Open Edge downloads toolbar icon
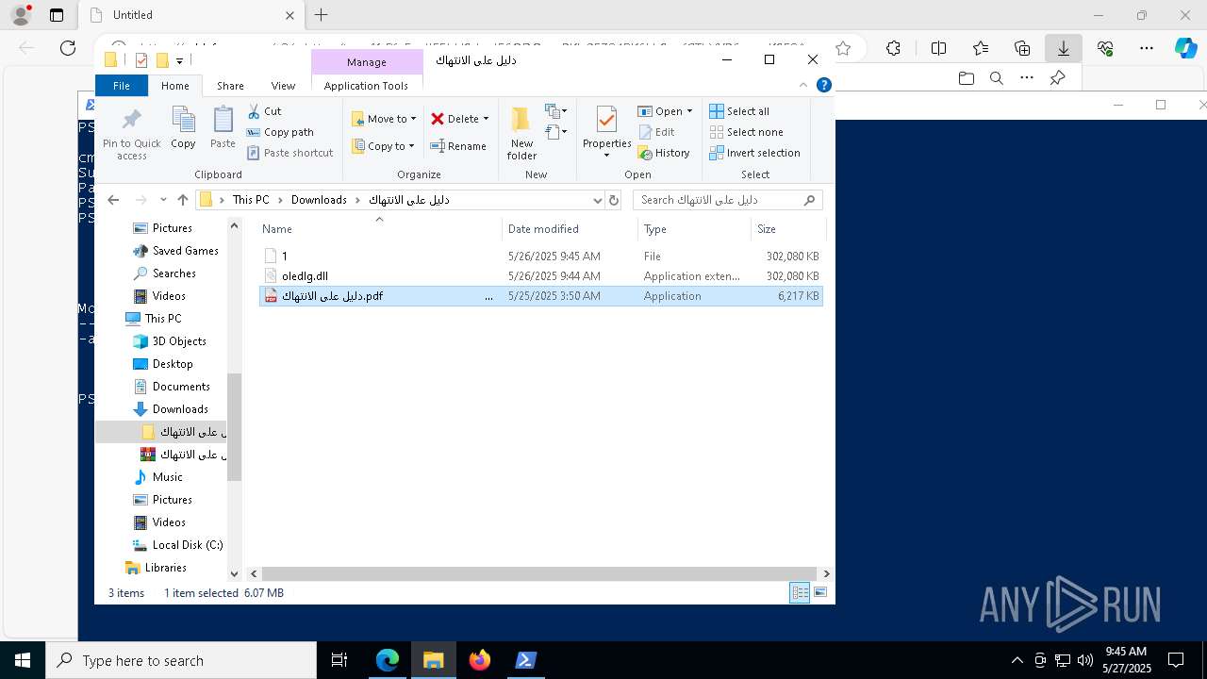The image size is (1207, 679). 1063,49
